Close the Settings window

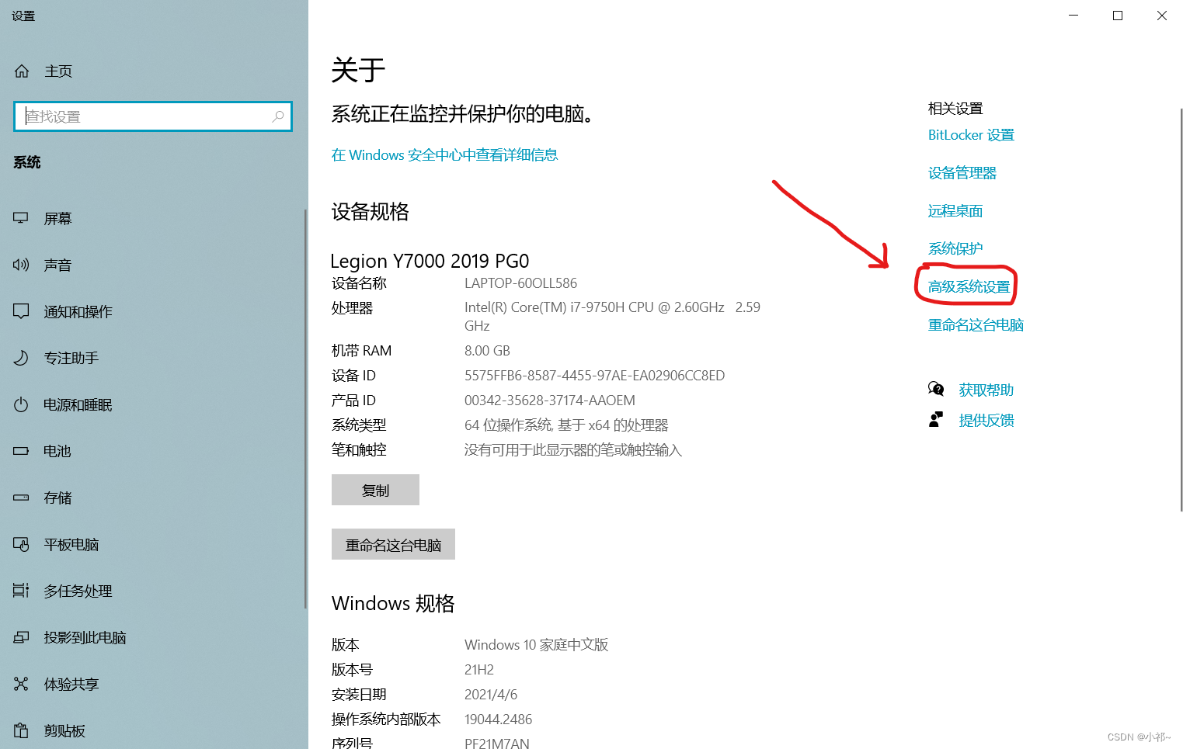(x=1161, y=16)
